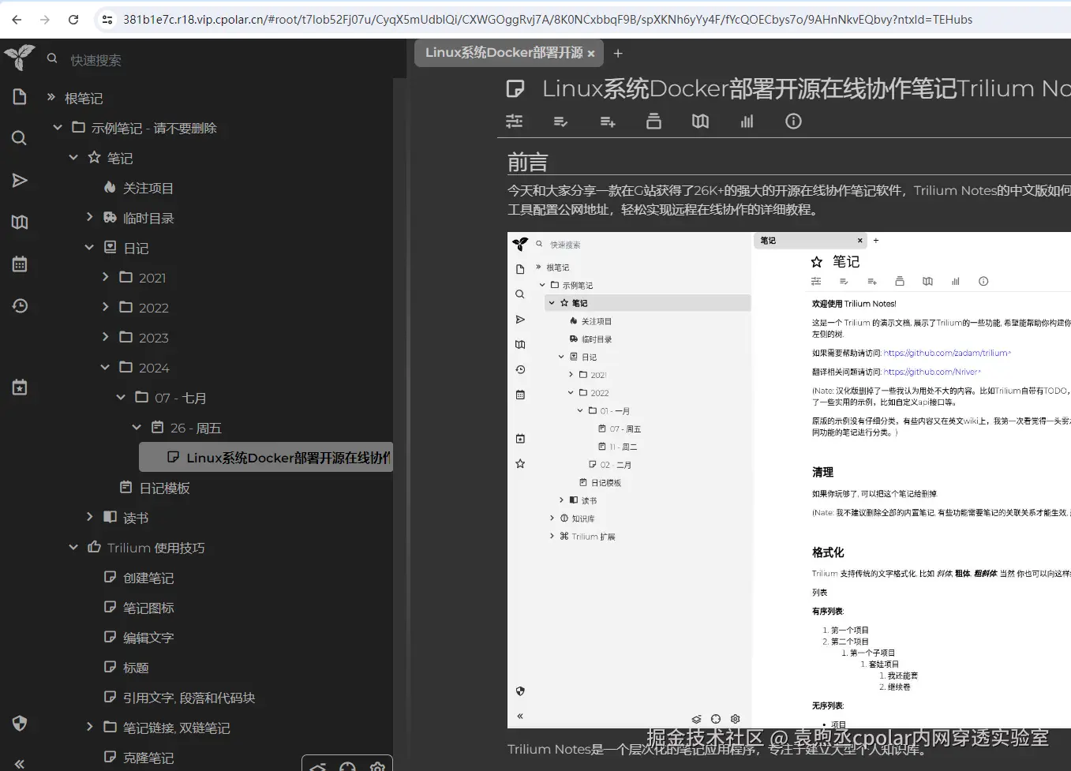The height and width of the screenshot is (771, 1071).
Task: Expand the 读书 tree node chevron
Action: (89, 516)
